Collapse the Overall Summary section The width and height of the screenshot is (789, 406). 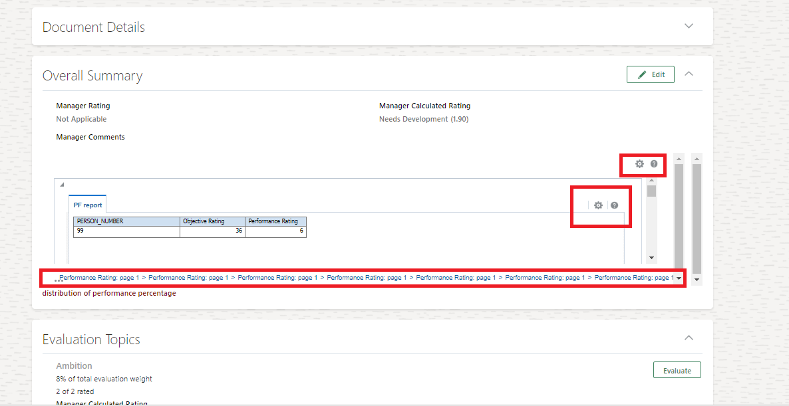click(689, 73)
